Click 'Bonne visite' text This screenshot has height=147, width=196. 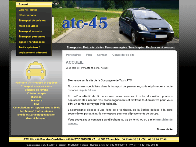(x=165, y=129)
